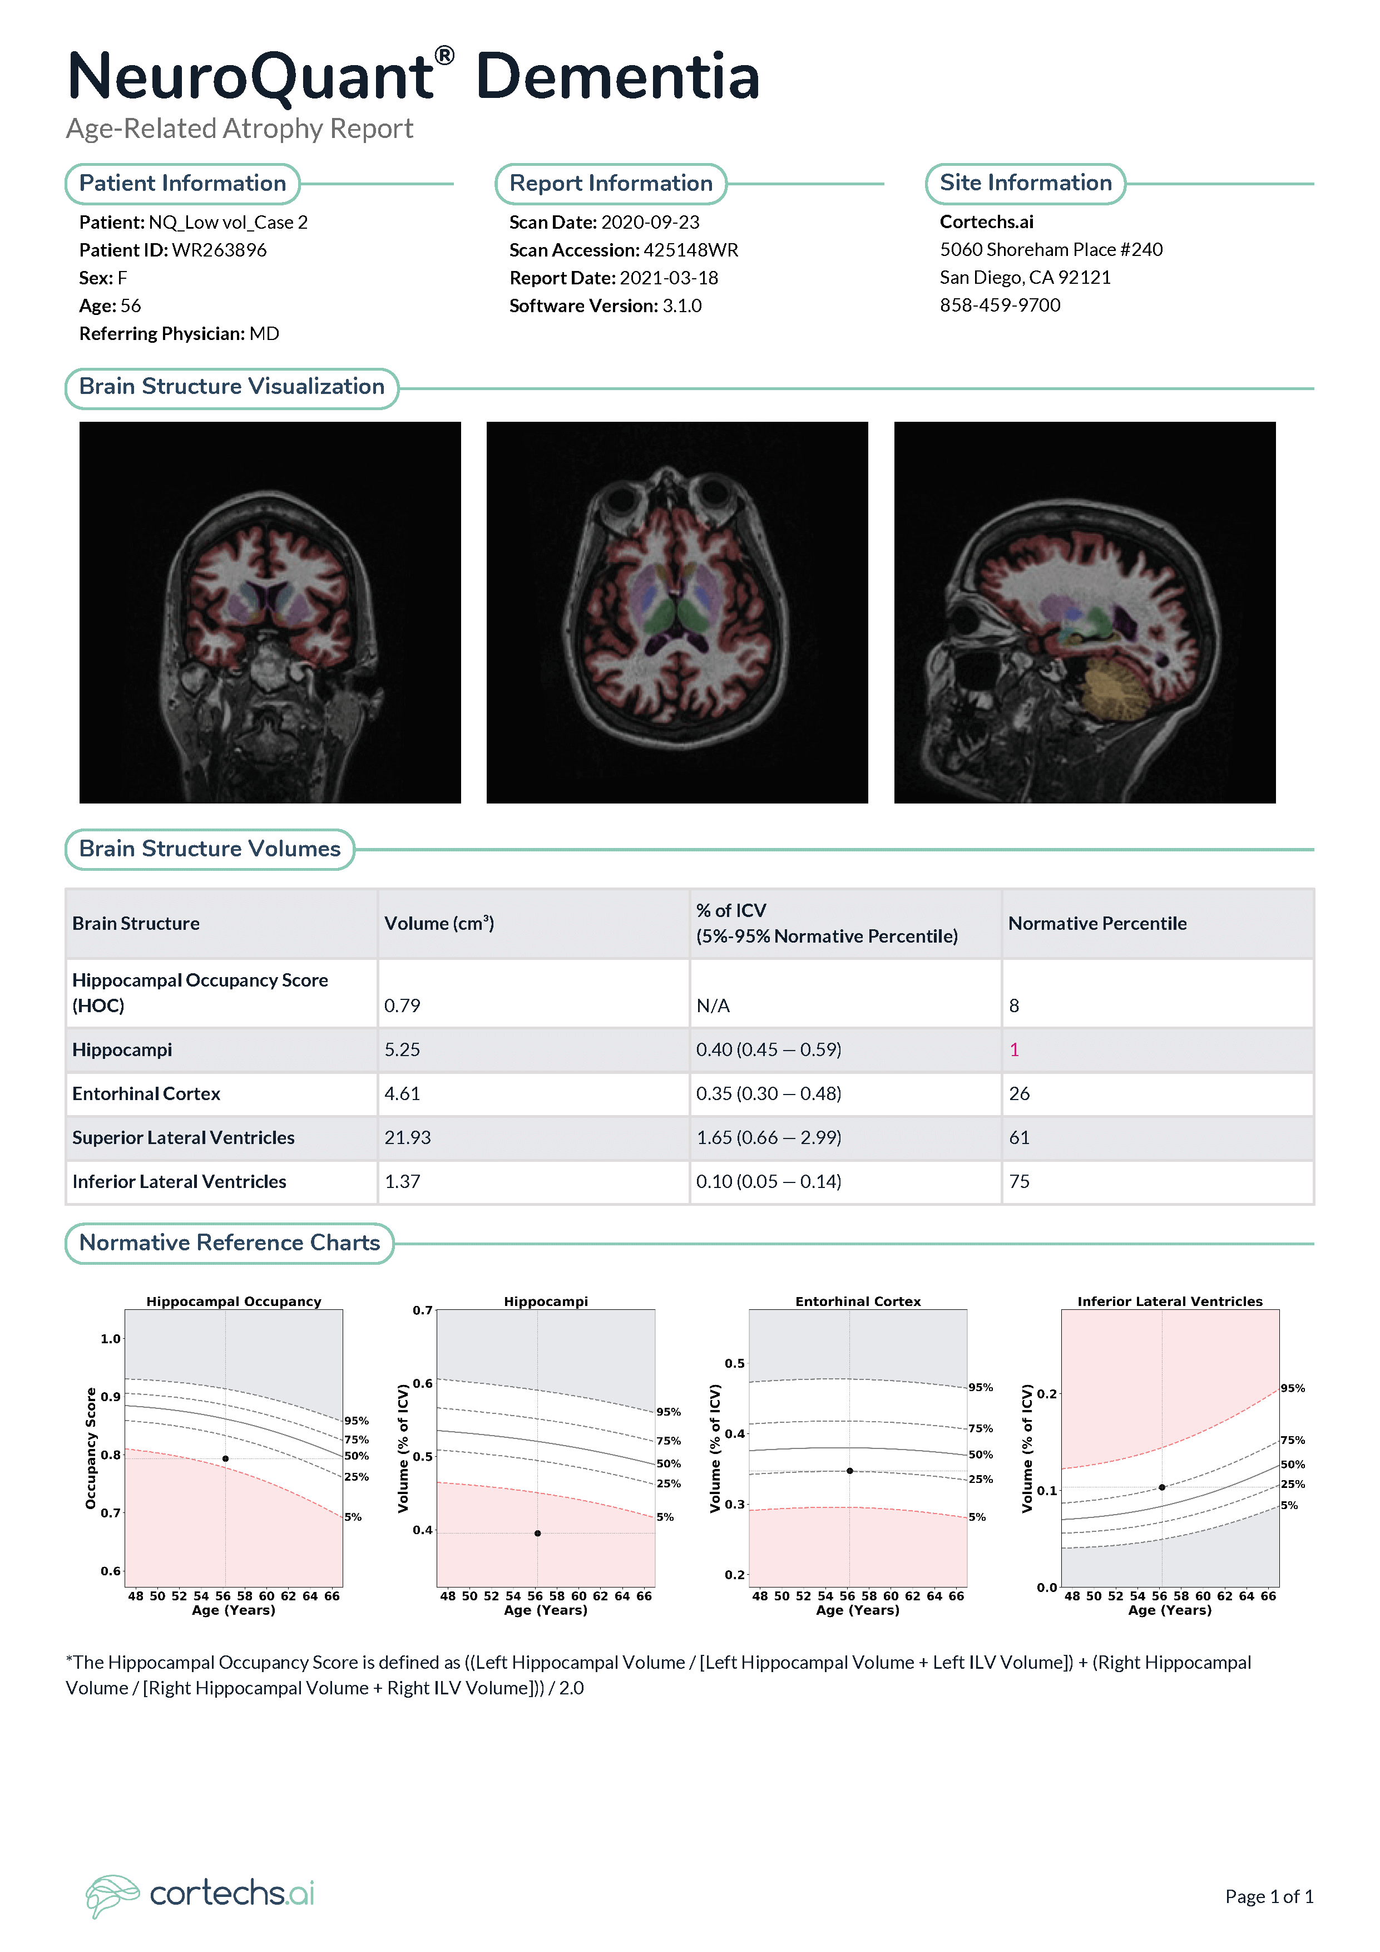1380x1952 pixels.
Task: Click ICV value 0.10 (0.05 — 0.14)
Action: coord(768,1182)
